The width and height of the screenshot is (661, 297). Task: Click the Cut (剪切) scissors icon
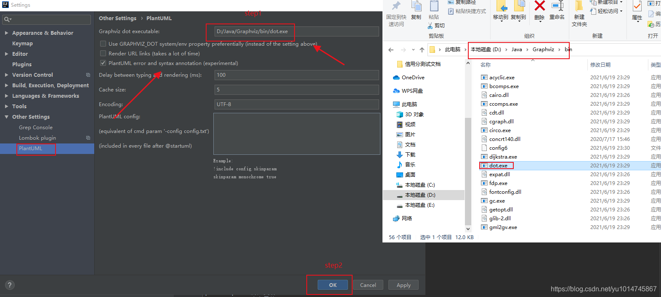[x=430, y=26]
